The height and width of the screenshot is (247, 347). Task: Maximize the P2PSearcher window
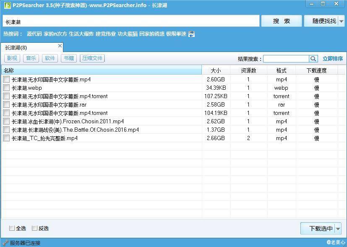tap(323, 4)
